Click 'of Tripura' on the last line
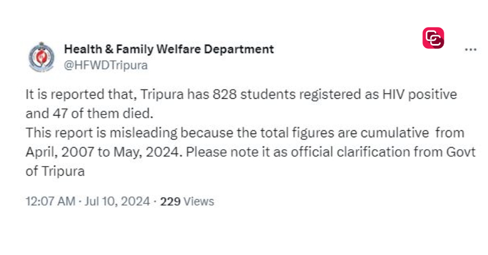 pyautogui.click(x=55, y=171)
